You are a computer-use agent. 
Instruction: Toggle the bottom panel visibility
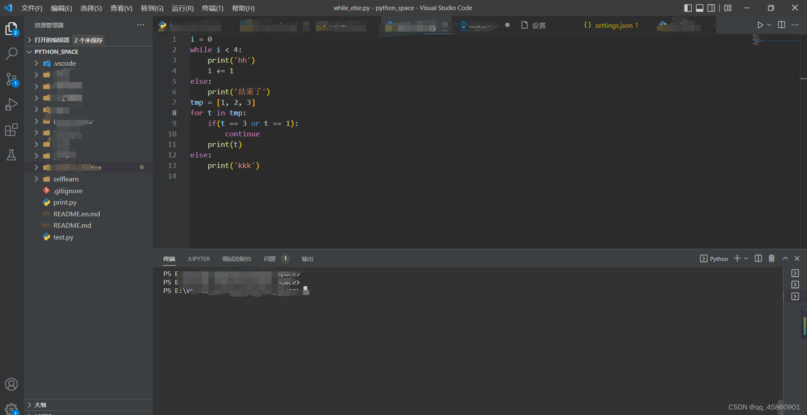coord(700,8)
